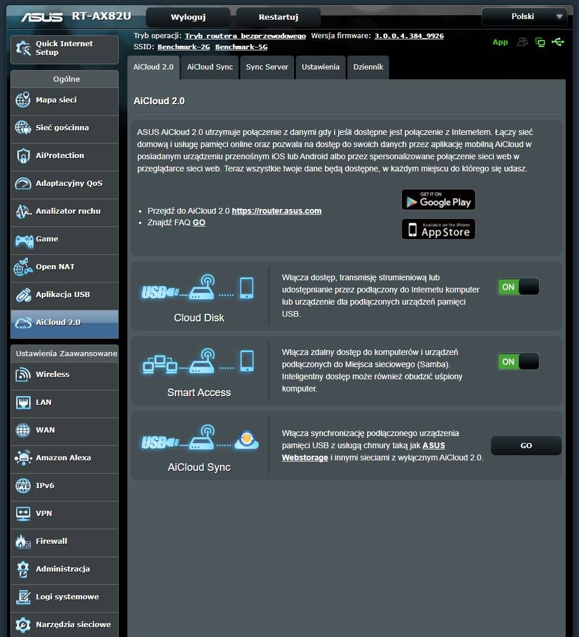Click the AiProtection shield icon
579x637 pixels.
(x=23, y=156)
